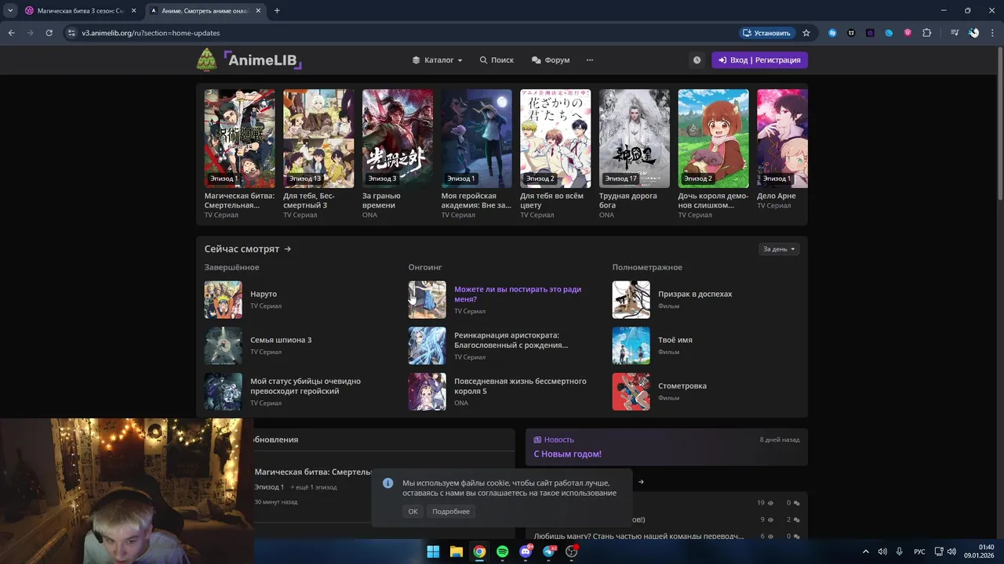Open the history clock icon in header
This screenshot has width=1004, height=564.
pyautogui.click(x=697, y=60)
